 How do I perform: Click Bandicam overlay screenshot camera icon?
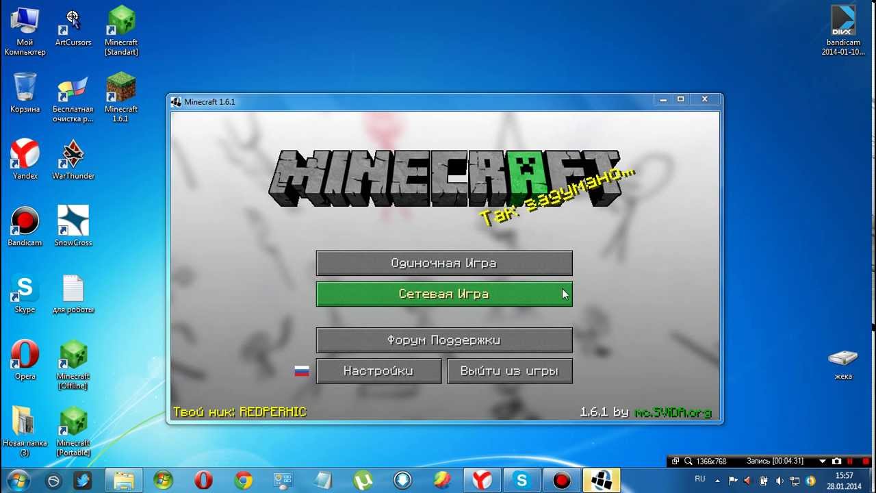(836, 462)
